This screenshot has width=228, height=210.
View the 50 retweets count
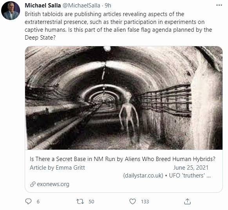pyautogui.click(x=91, y=201)
